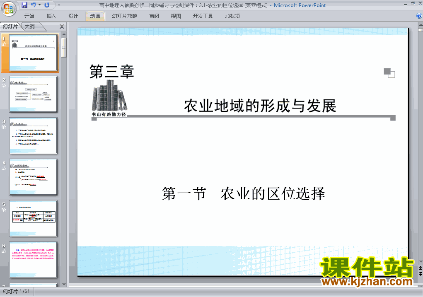Go to next slide using double-down arrow
The image size is (423, 297).
[421, 274]
